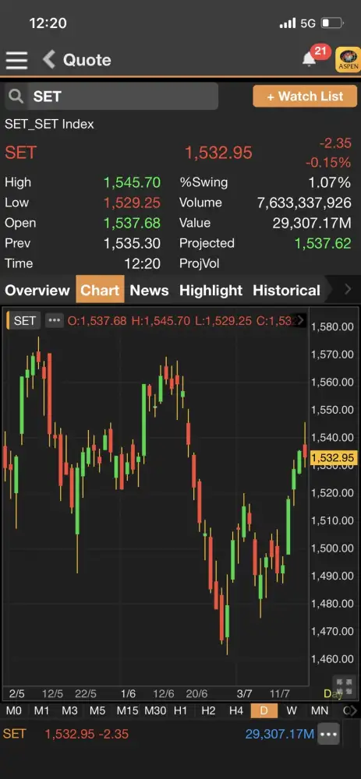The image size is (361, 779).
Task: Select the D daily timeframe
Action: pos(264,711)
